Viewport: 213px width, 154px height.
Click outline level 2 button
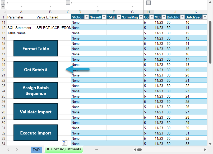(x=3, y=7)
